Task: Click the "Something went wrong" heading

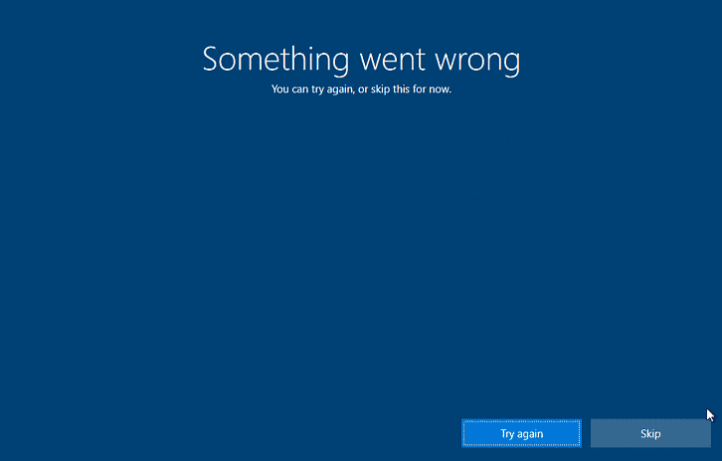Action: coord(361,60)
